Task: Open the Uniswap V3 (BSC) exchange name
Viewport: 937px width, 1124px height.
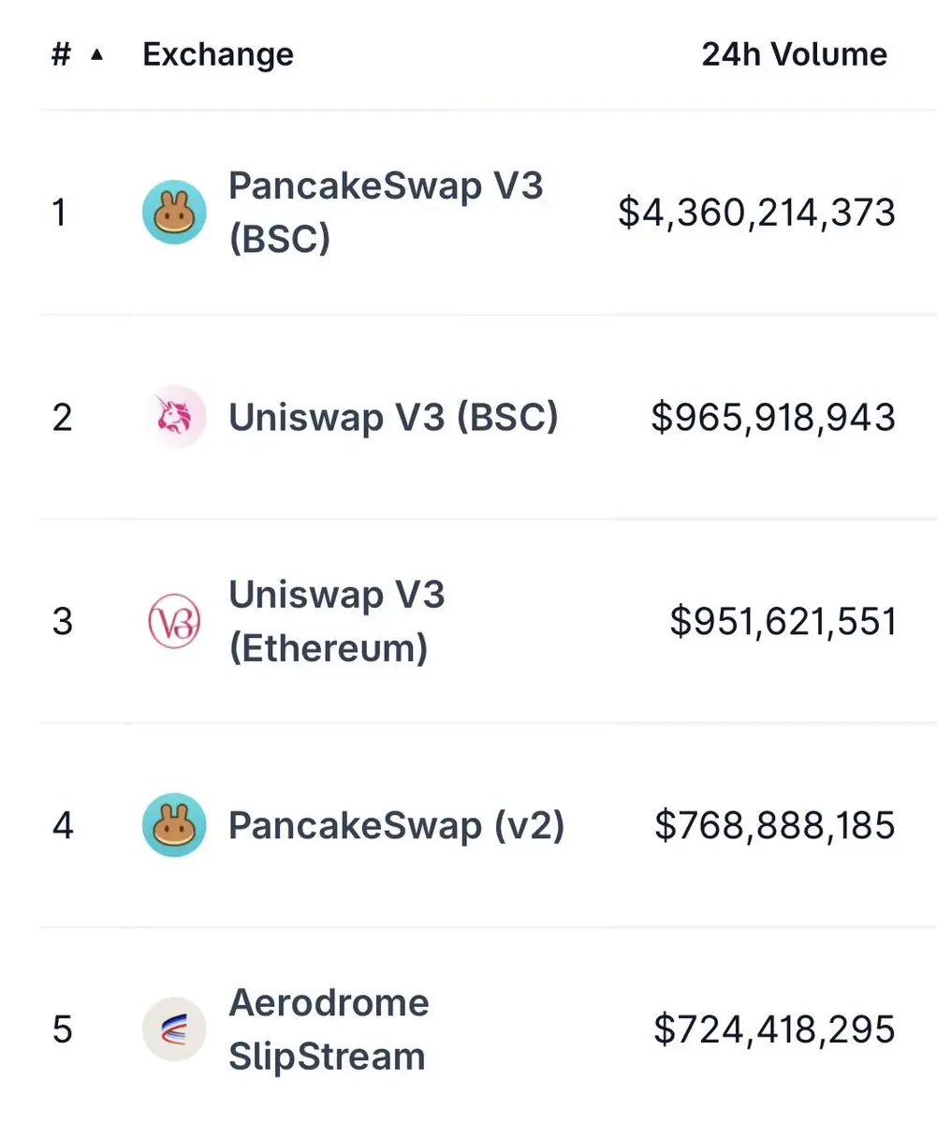Action: coord(393,417)
